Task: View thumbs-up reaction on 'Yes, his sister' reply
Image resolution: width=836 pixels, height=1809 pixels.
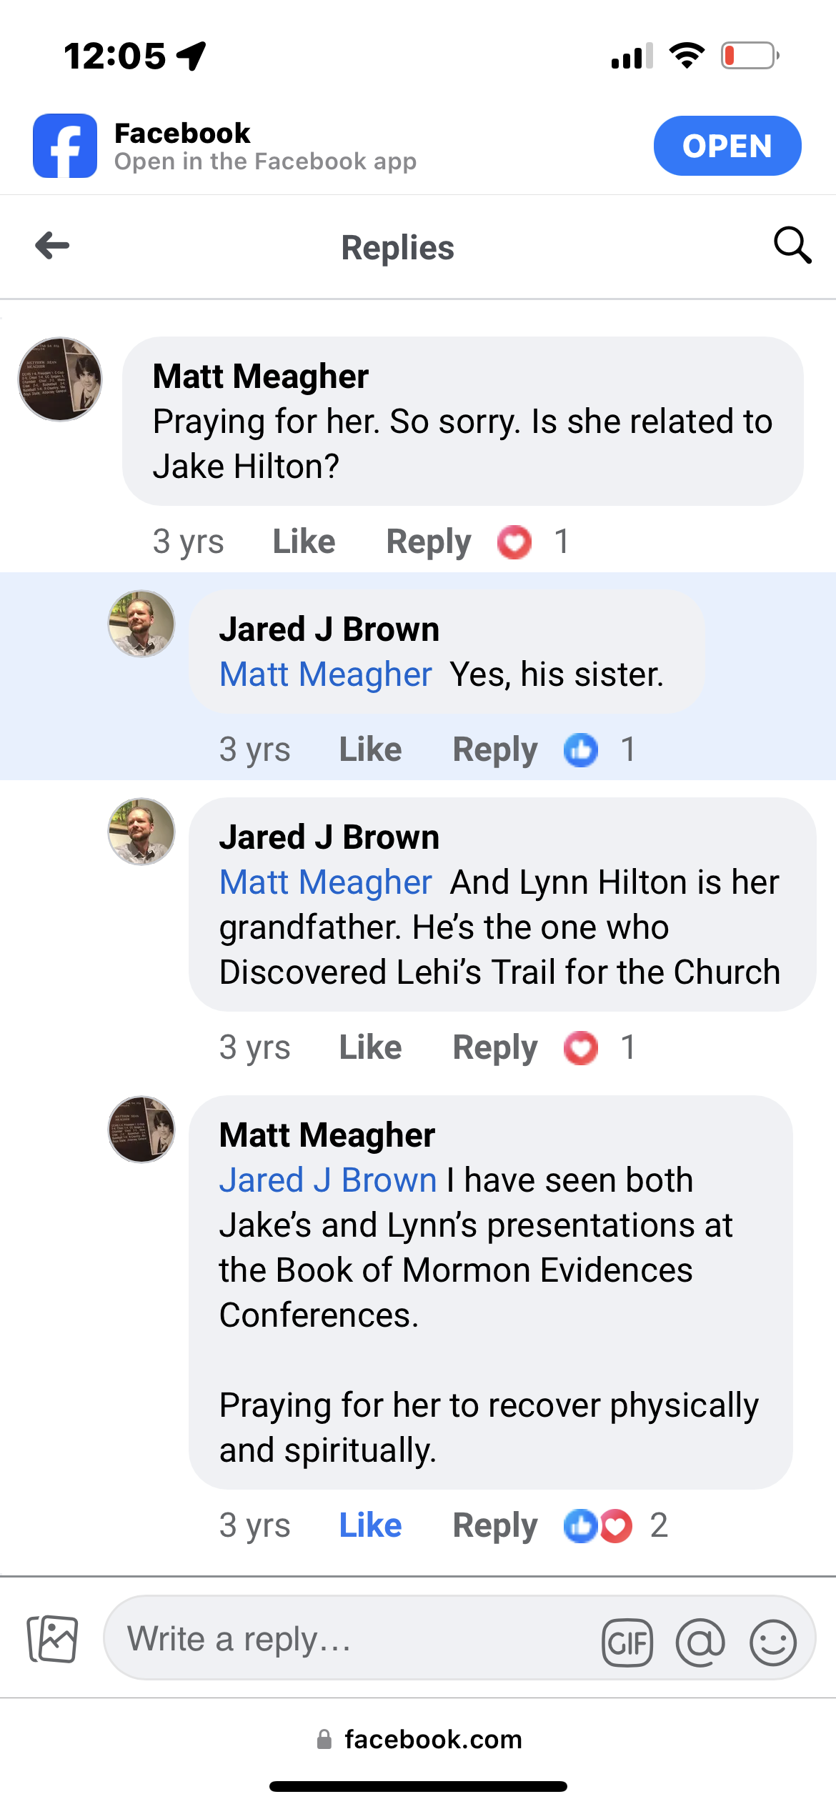Action: (581, 750)
